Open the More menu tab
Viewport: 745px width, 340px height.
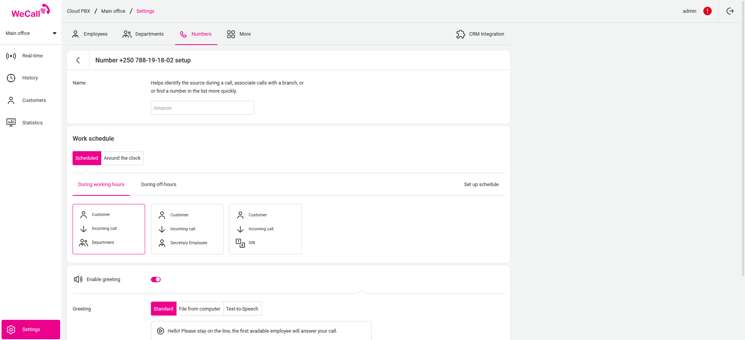[239, 34]
